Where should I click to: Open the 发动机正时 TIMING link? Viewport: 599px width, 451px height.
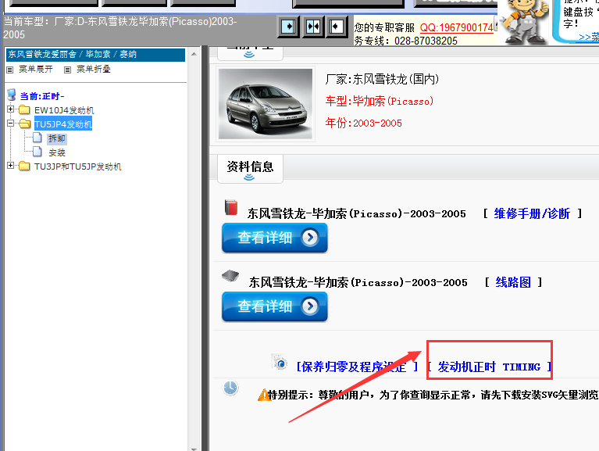click(490, 367)
